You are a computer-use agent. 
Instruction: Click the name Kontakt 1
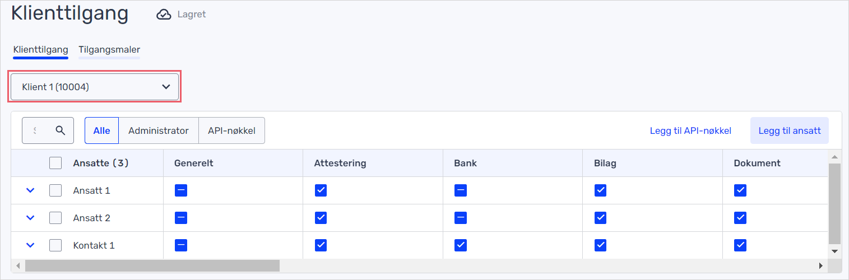94,245
